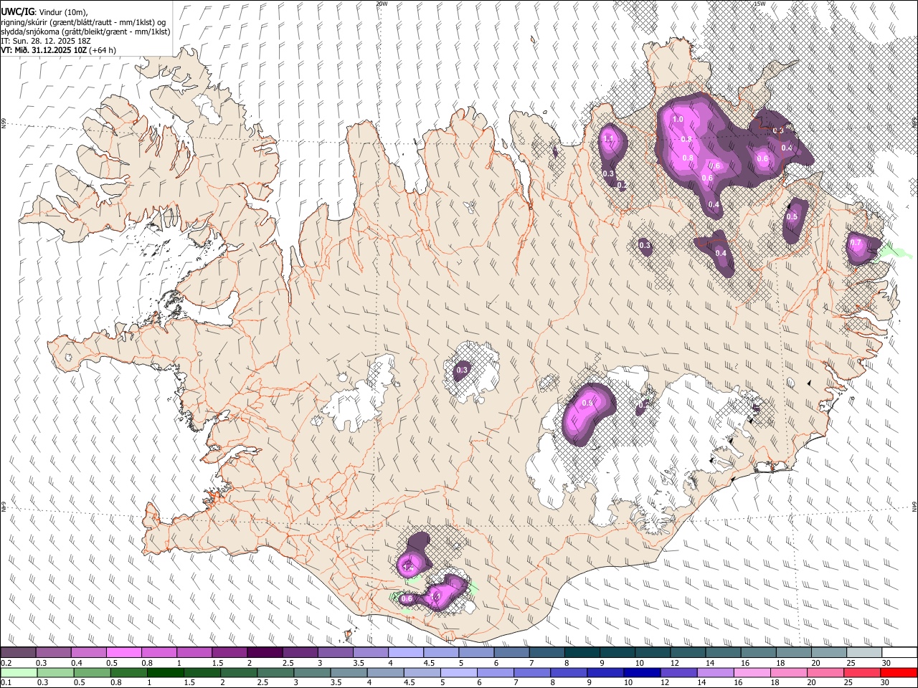
Task: Click the '0.6' value label near the south coast
Action: [x=407, y=598]
